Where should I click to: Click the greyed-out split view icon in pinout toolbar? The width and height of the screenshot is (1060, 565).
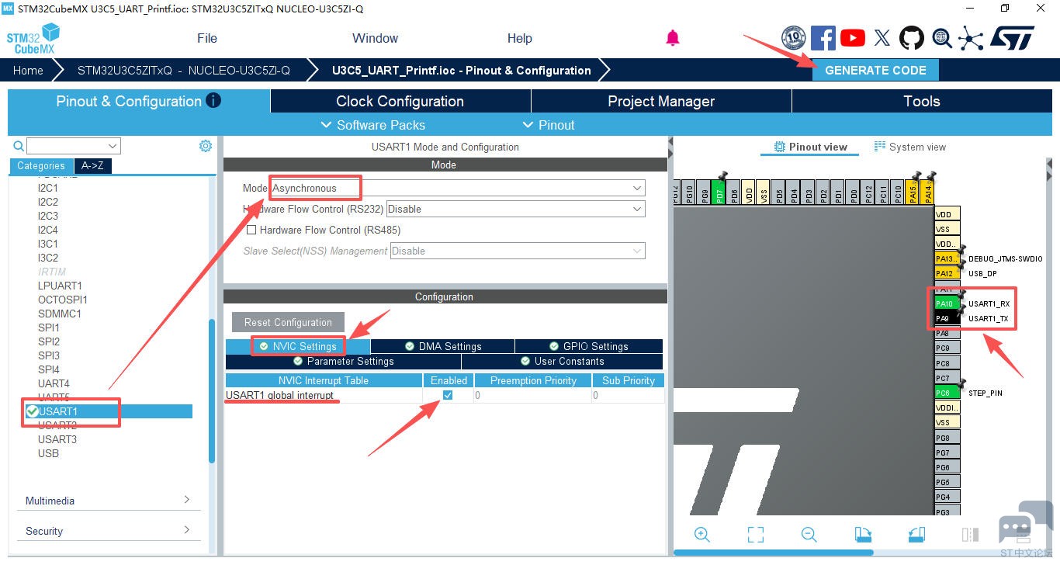click(x=970, y=534)
